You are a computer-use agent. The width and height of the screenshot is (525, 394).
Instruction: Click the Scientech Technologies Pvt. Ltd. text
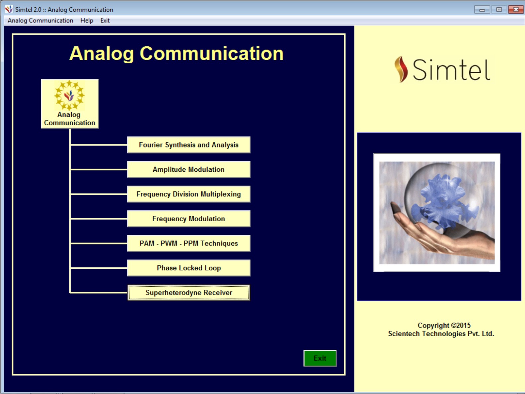(441, 334)
